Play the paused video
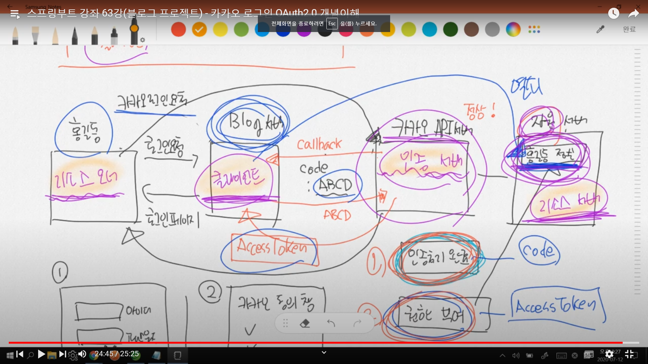This screenshot has width=648, height=364. [41, 354]
